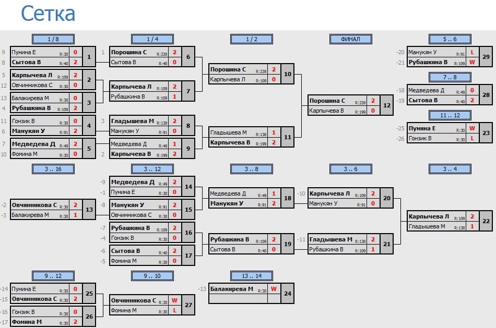Screen dimensions: 496x328
Task: Click the "Сетка" page heading
Action: (x=48, y=14)
